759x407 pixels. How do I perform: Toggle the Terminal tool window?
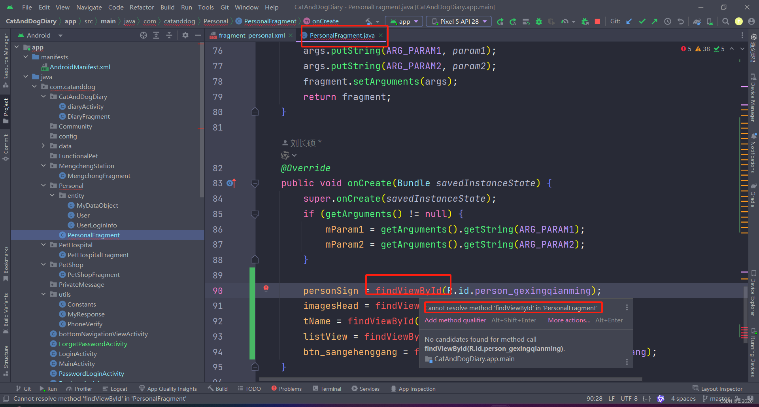pyautogui.click(x=330, y=388)
